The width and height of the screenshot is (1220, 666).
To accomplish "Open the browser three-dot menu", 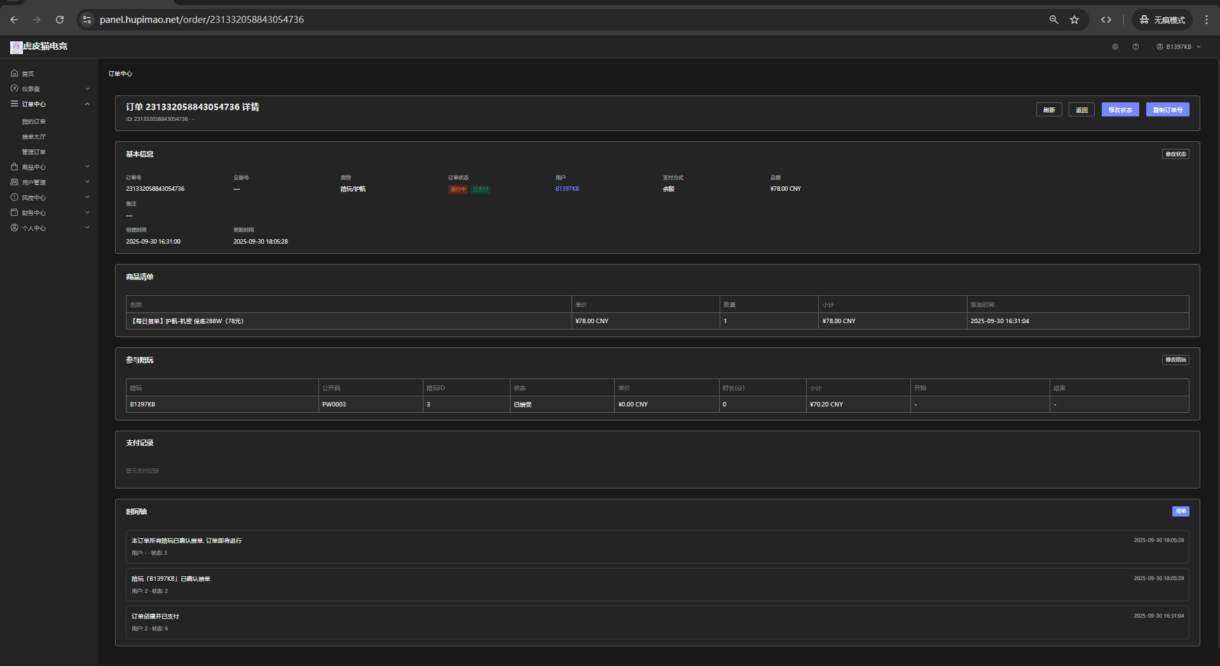I will [1207, 20].
